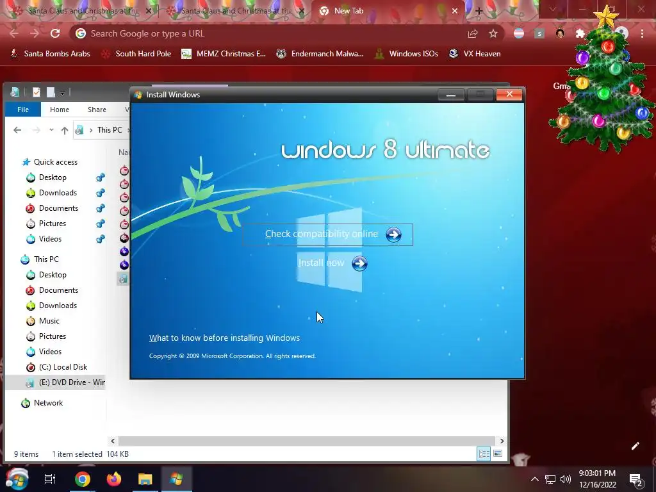Click horizontal scrollbar left arrow in Explorer
The width and height of the screenshot is (656, 492).
tap(113, 441)
